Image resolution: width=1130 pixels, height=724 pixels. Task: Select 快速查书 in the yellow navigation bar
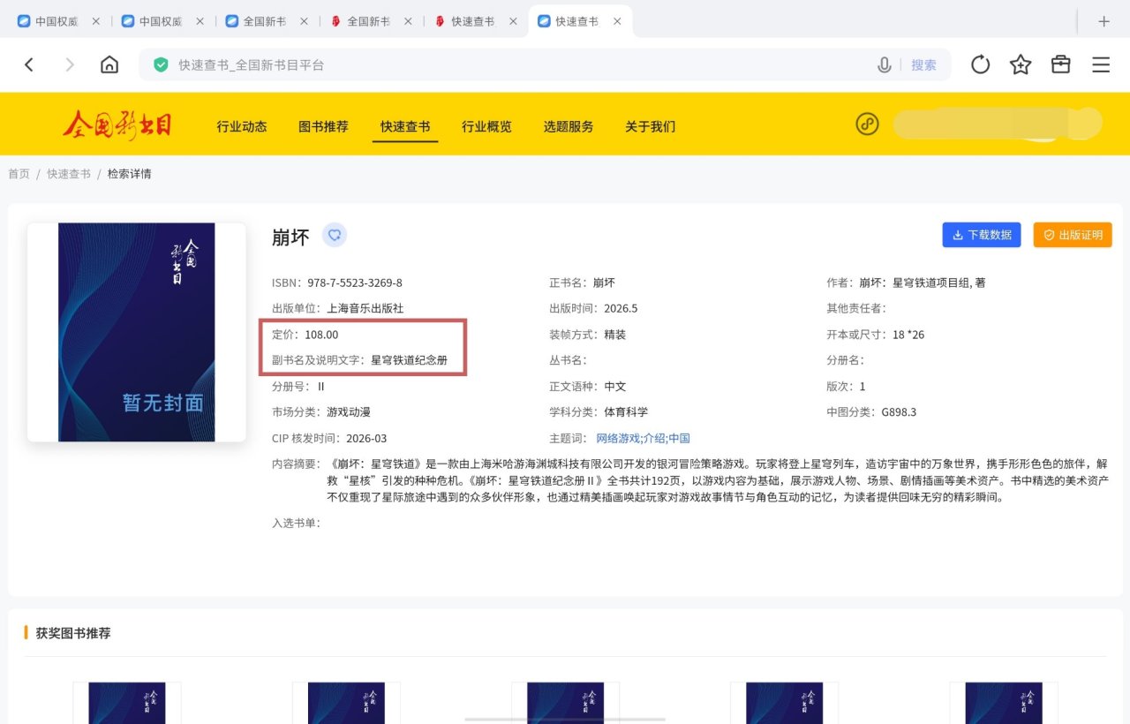(x=405, y=126)
